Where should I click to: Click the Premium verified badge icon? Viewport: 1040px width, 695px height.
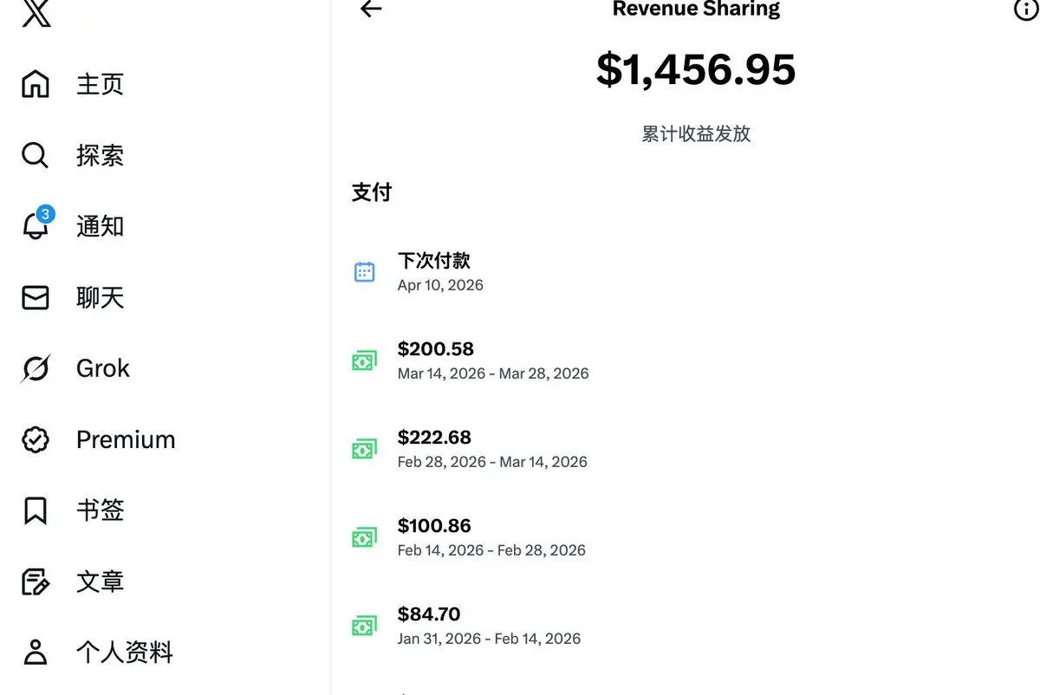coord(36,439)
